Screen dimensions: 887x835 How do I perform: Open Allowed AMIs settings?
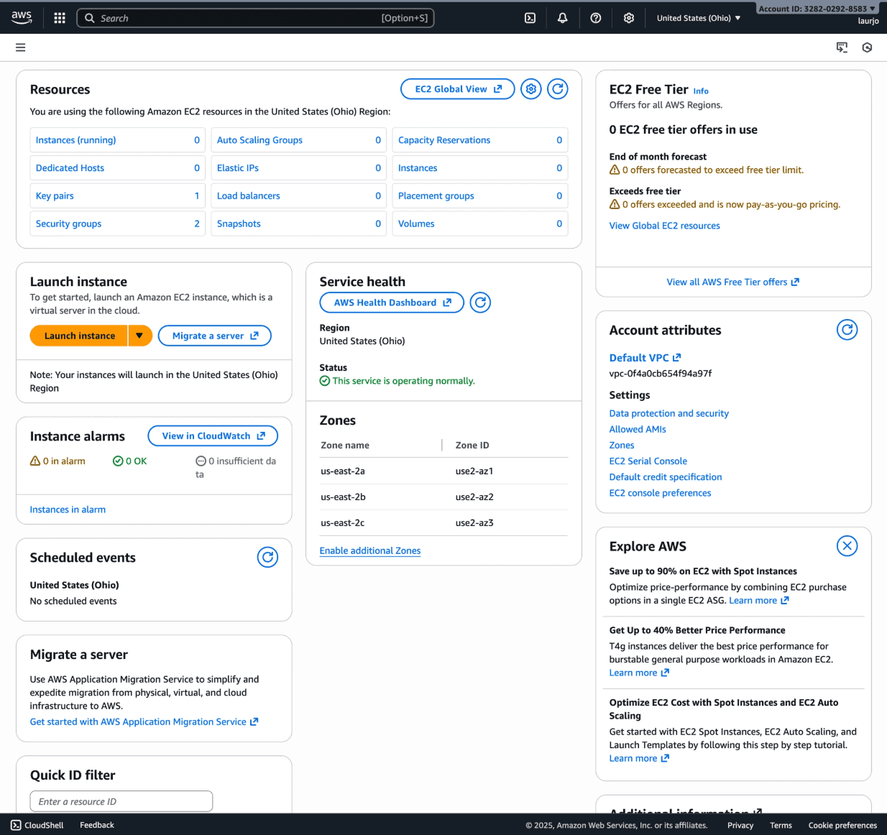click(638, 429)
